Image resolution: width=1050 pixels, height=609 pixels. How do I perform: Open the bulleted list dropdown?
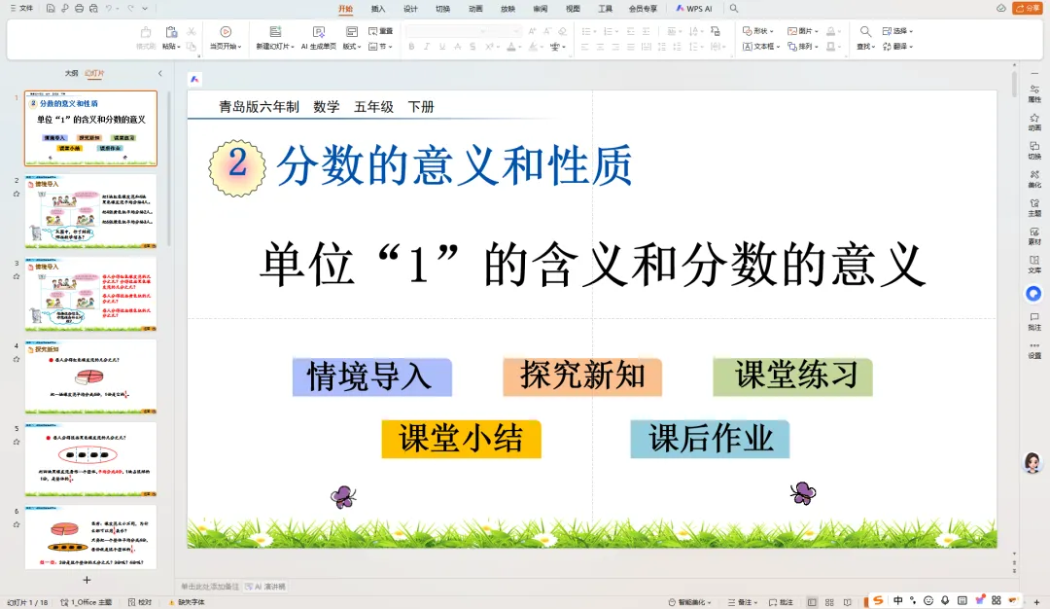pos(587,31)
